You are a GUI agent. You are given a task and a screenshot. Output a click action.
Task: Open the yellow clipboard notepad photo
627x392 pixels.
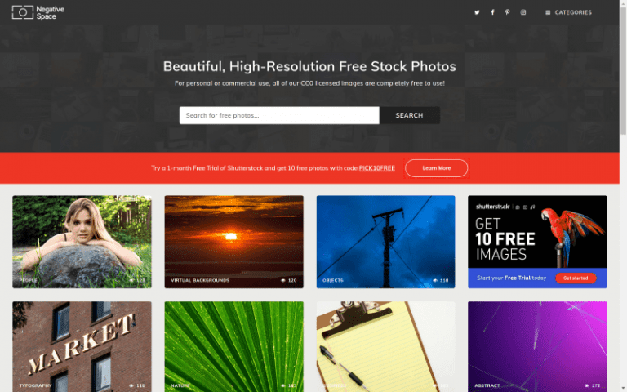click(x=385, y=346)
